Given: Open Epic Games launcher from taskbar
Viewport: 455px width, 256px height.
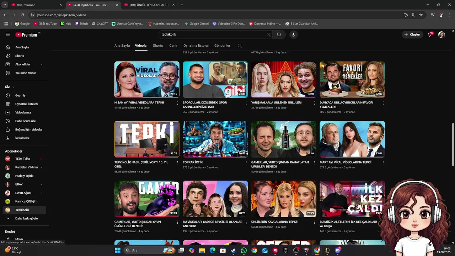Looking at the screenshot, I should pos(285,250).
